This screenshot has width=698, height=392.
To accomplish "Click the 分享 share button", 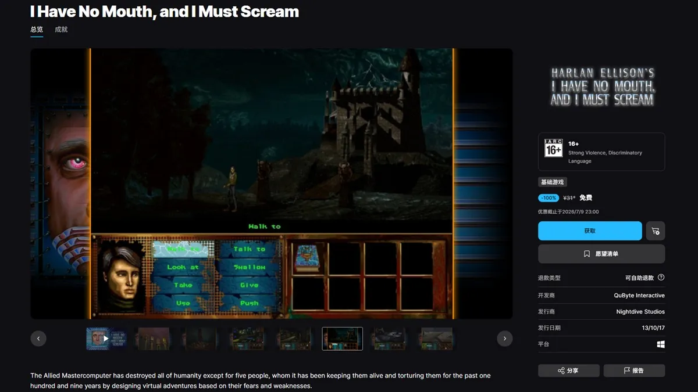I will pos(568,371).
